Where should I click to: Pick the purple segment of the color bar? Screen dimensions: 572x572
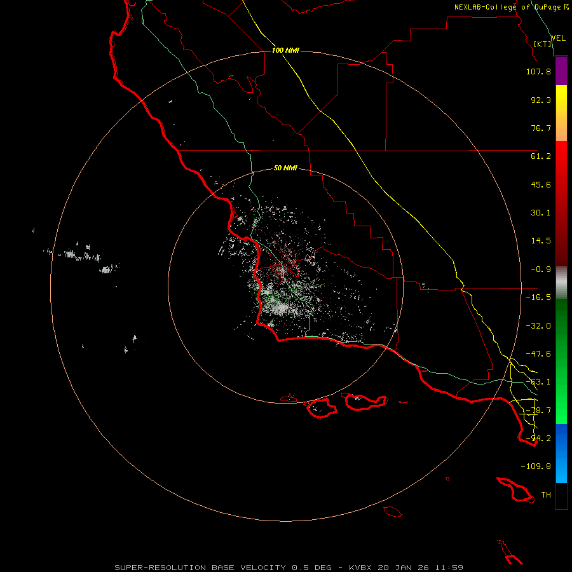(x=561, y=71)
